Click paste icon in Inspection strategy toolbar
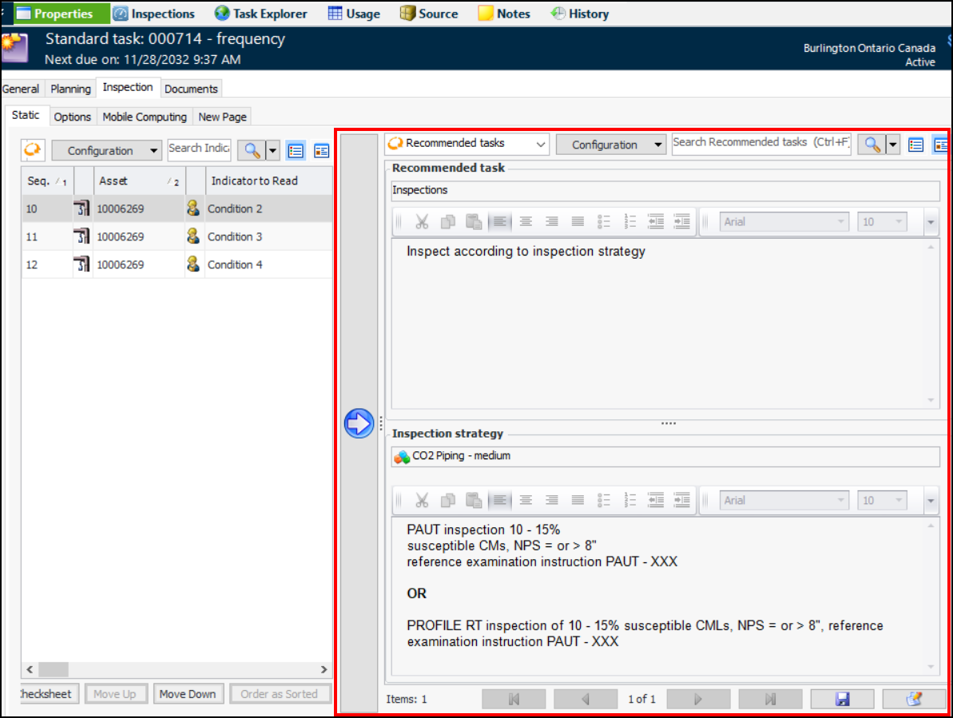Viewport: 953px width, 718px height. click(474, 501)
